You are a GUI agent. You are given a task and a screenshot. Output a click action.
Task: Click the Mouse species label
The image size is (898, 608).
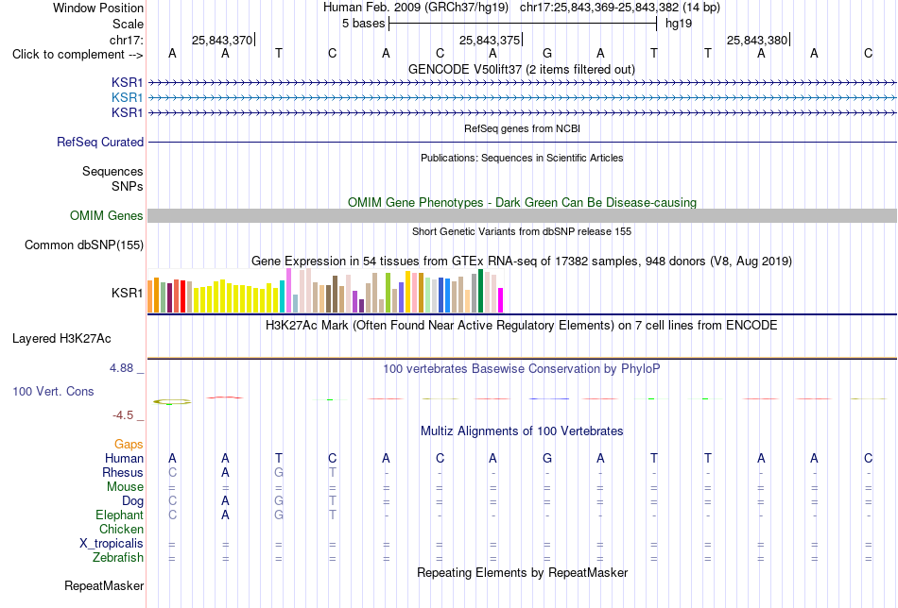(x=125, y=487)
